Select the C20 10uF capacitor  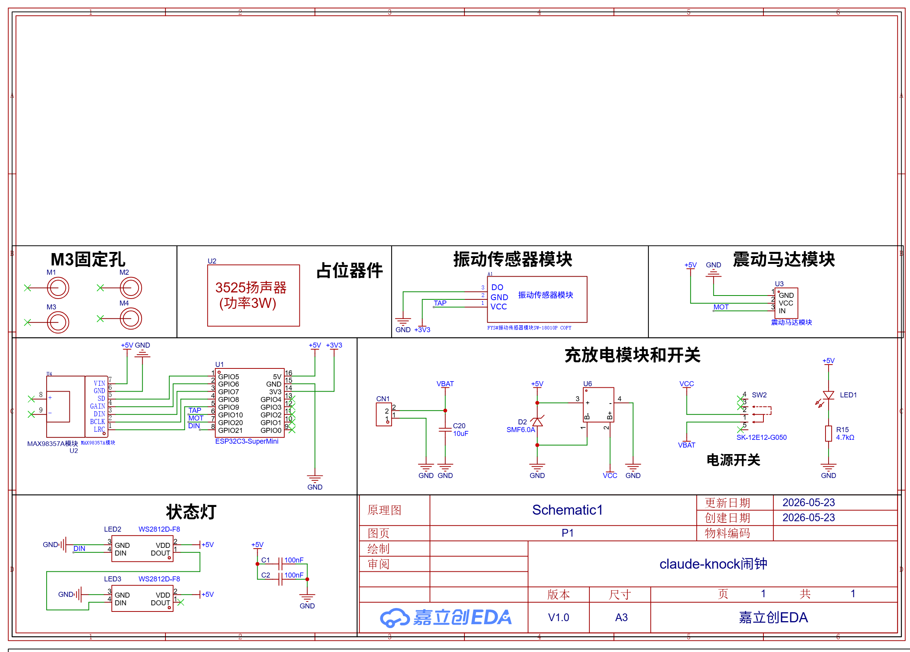tap(445, 429)
